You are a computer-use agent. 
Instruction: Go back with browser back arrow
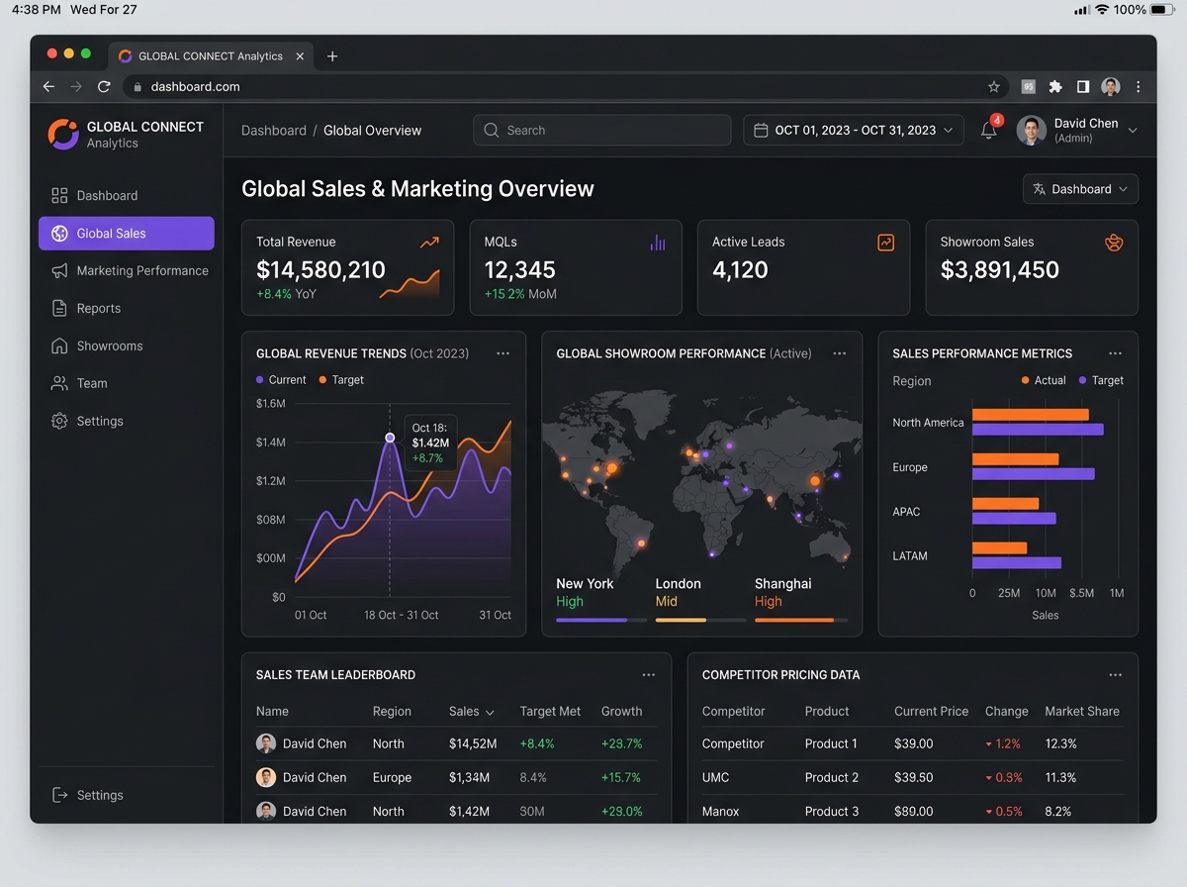tap(48, 87)
